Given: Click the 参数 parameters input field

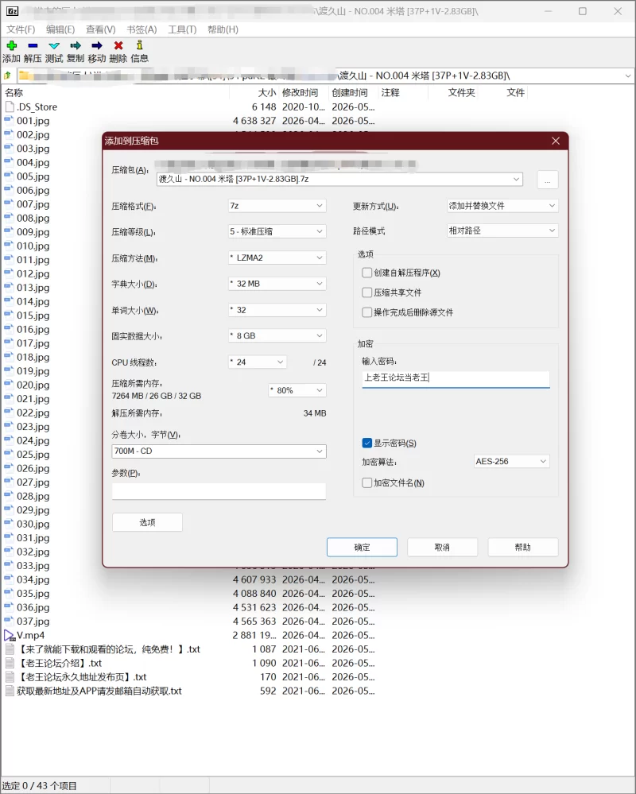Looking at the screenshot, I should click(x=219, y=490).
